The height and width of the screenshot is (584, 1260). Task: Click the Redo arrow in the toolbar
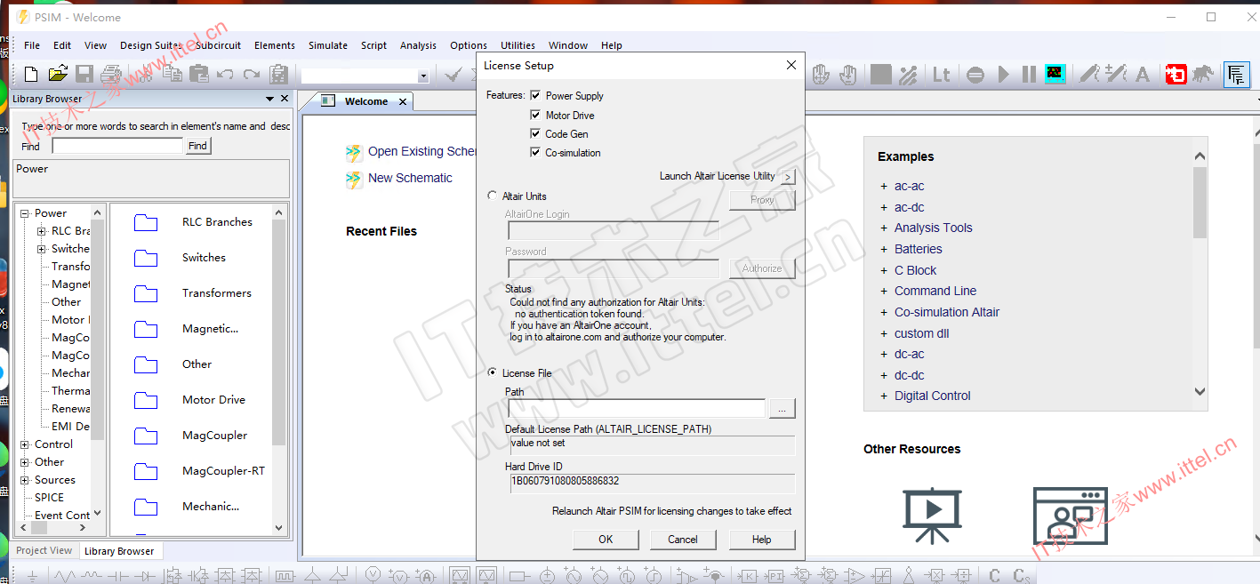252,75
